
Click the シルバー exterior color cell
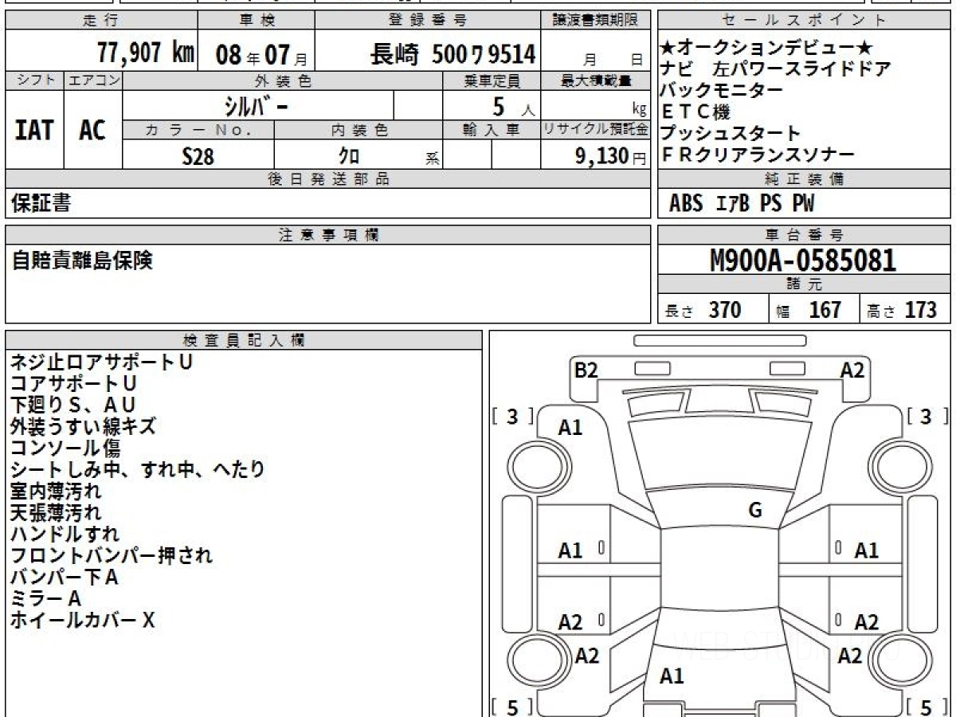point(257,105)
